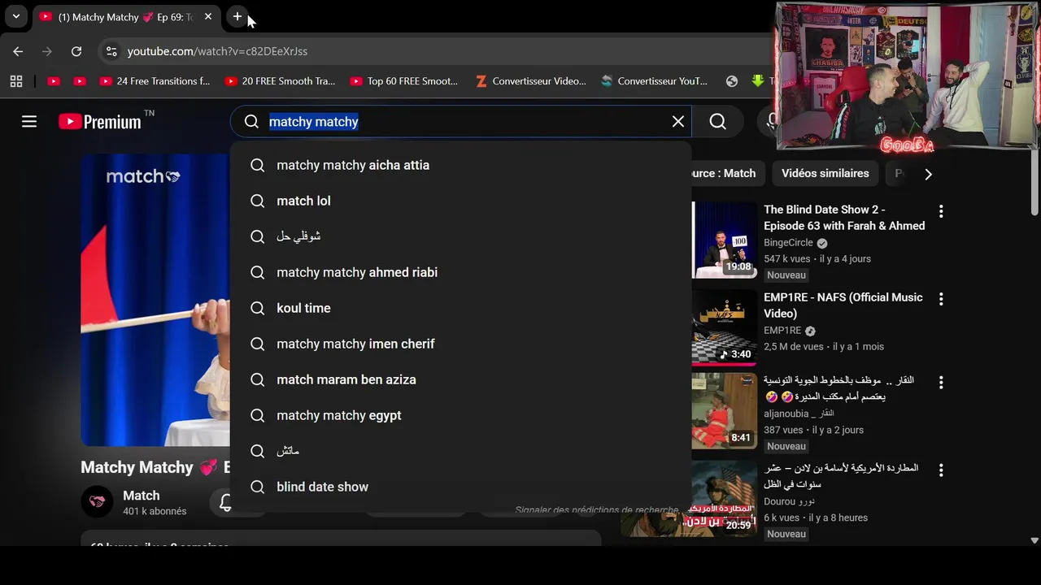Open options menu for EMP1RE NAFS video
Viewport: 1041px width, 585px height.
click(941, 299)
